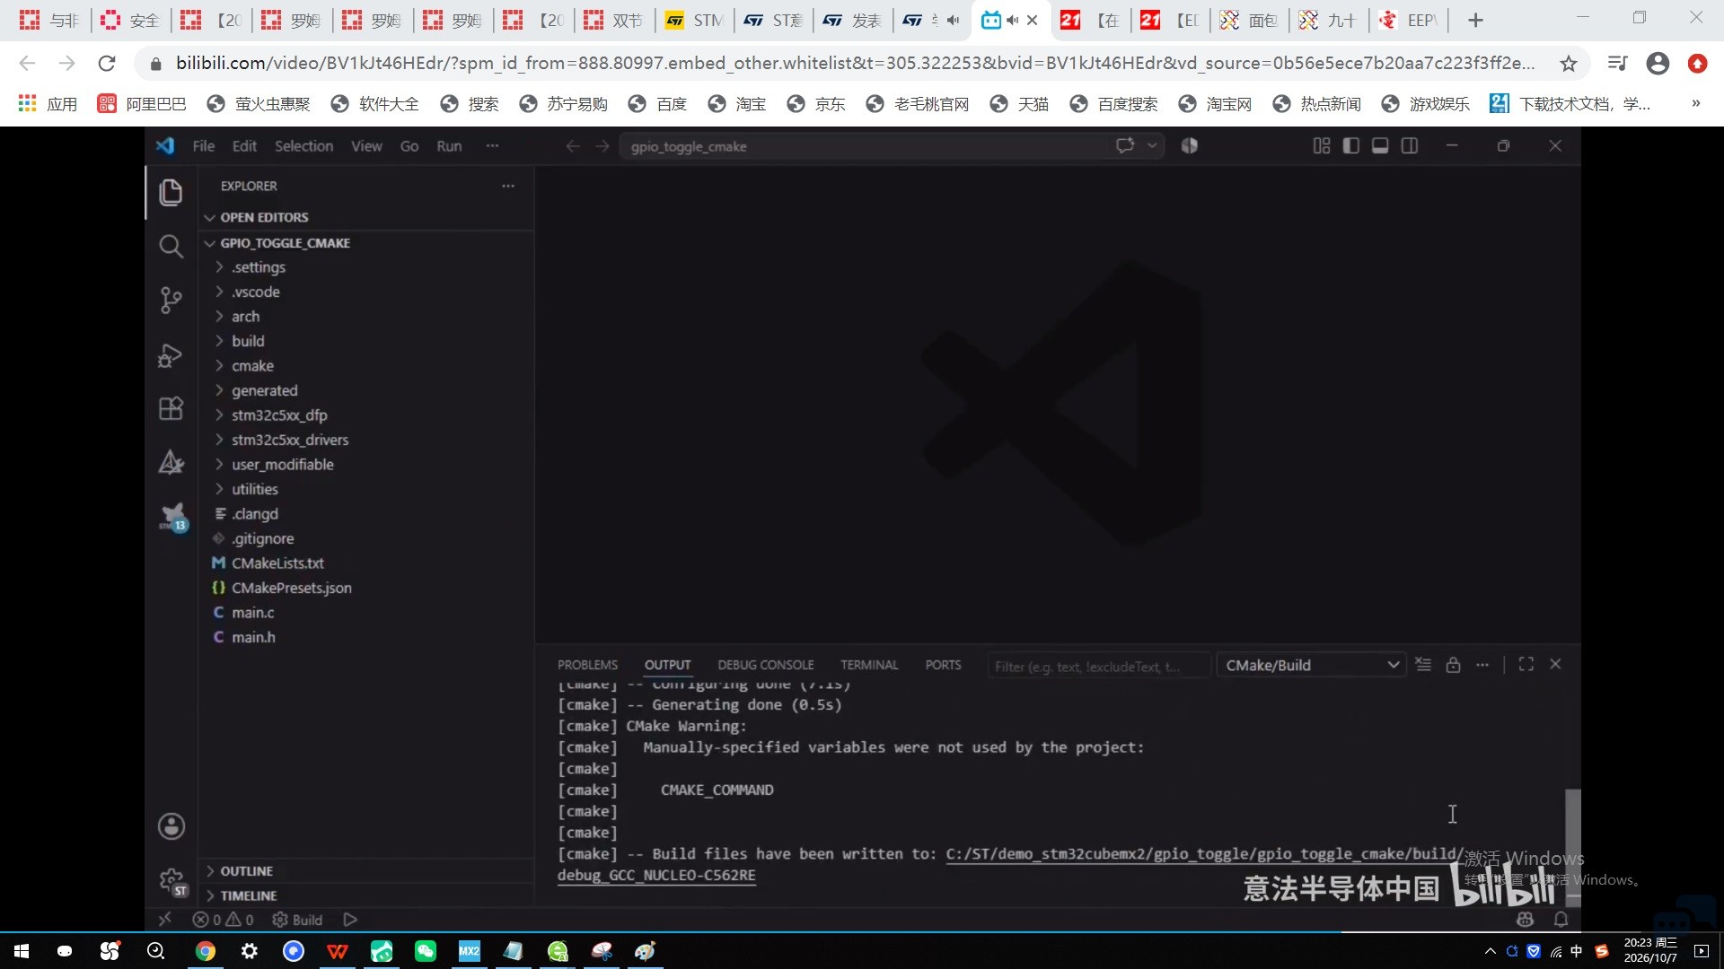This screenshot has width=1724, height=969.
Task: Clear the output panel list icon
Action: click(x=1423, y=665)
